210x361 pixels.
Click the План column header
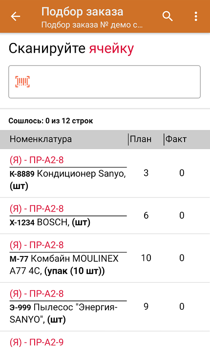[x=141, y=139]
